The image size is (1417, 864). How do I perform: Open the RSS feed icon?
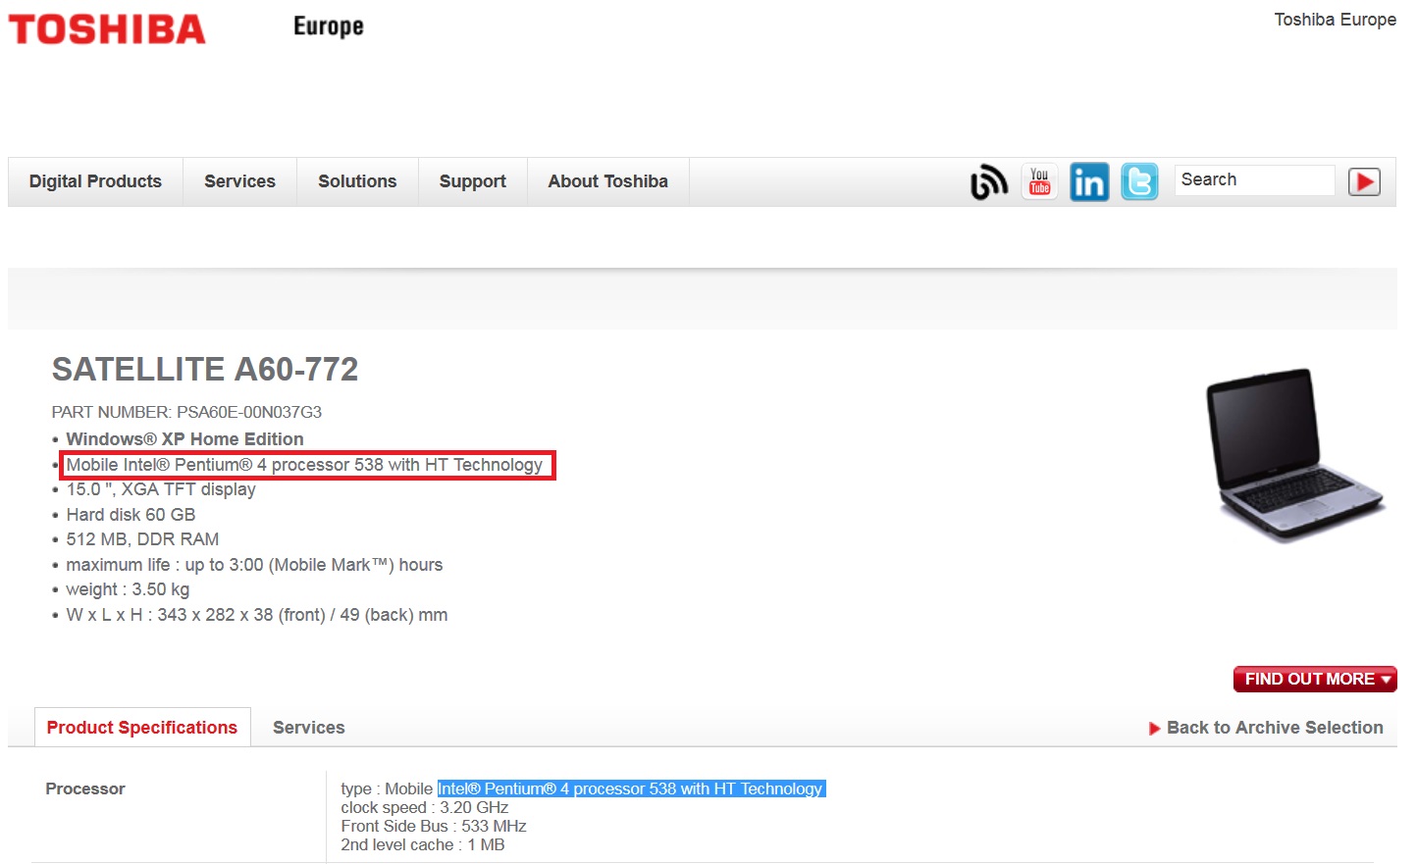[989, 182]
